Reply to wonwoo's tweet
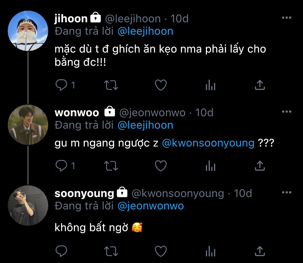 click(x=62, y=166)
